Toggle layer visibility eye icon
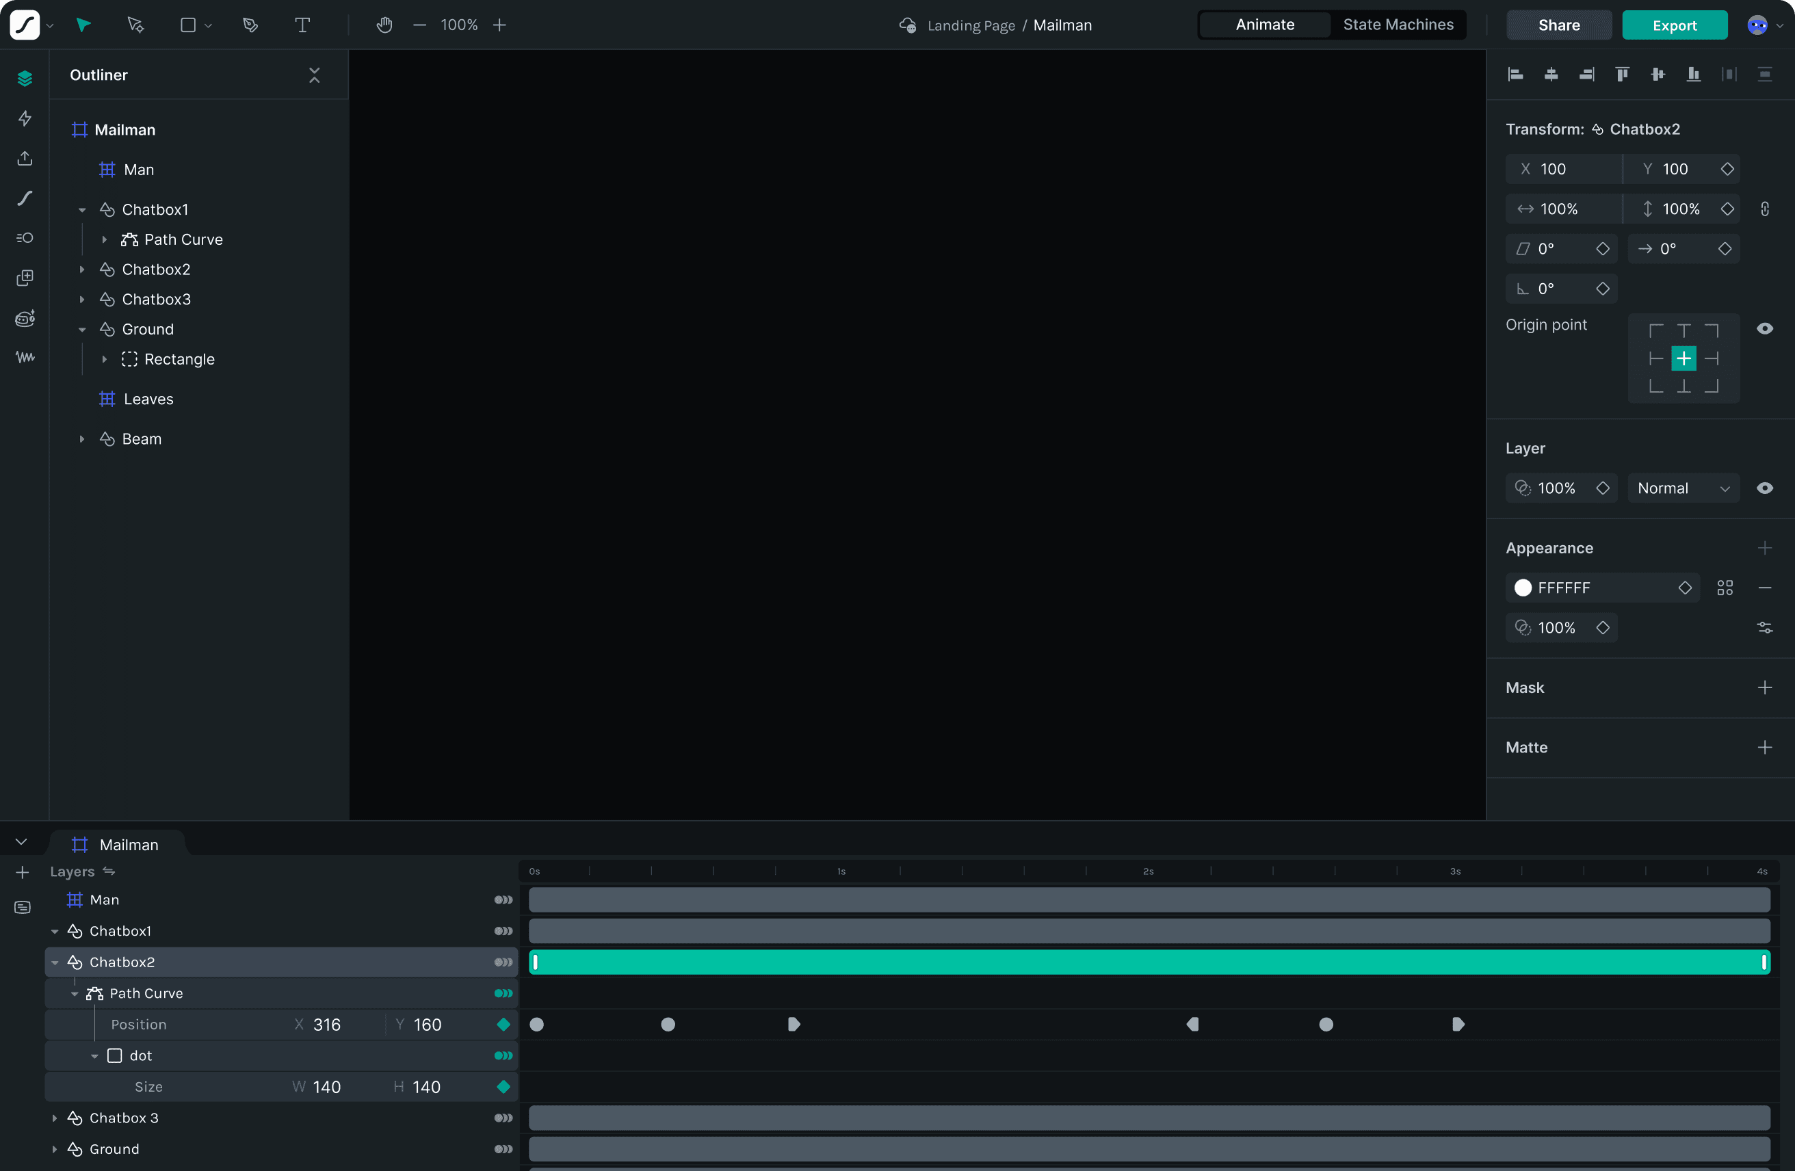 (1765, 488)
